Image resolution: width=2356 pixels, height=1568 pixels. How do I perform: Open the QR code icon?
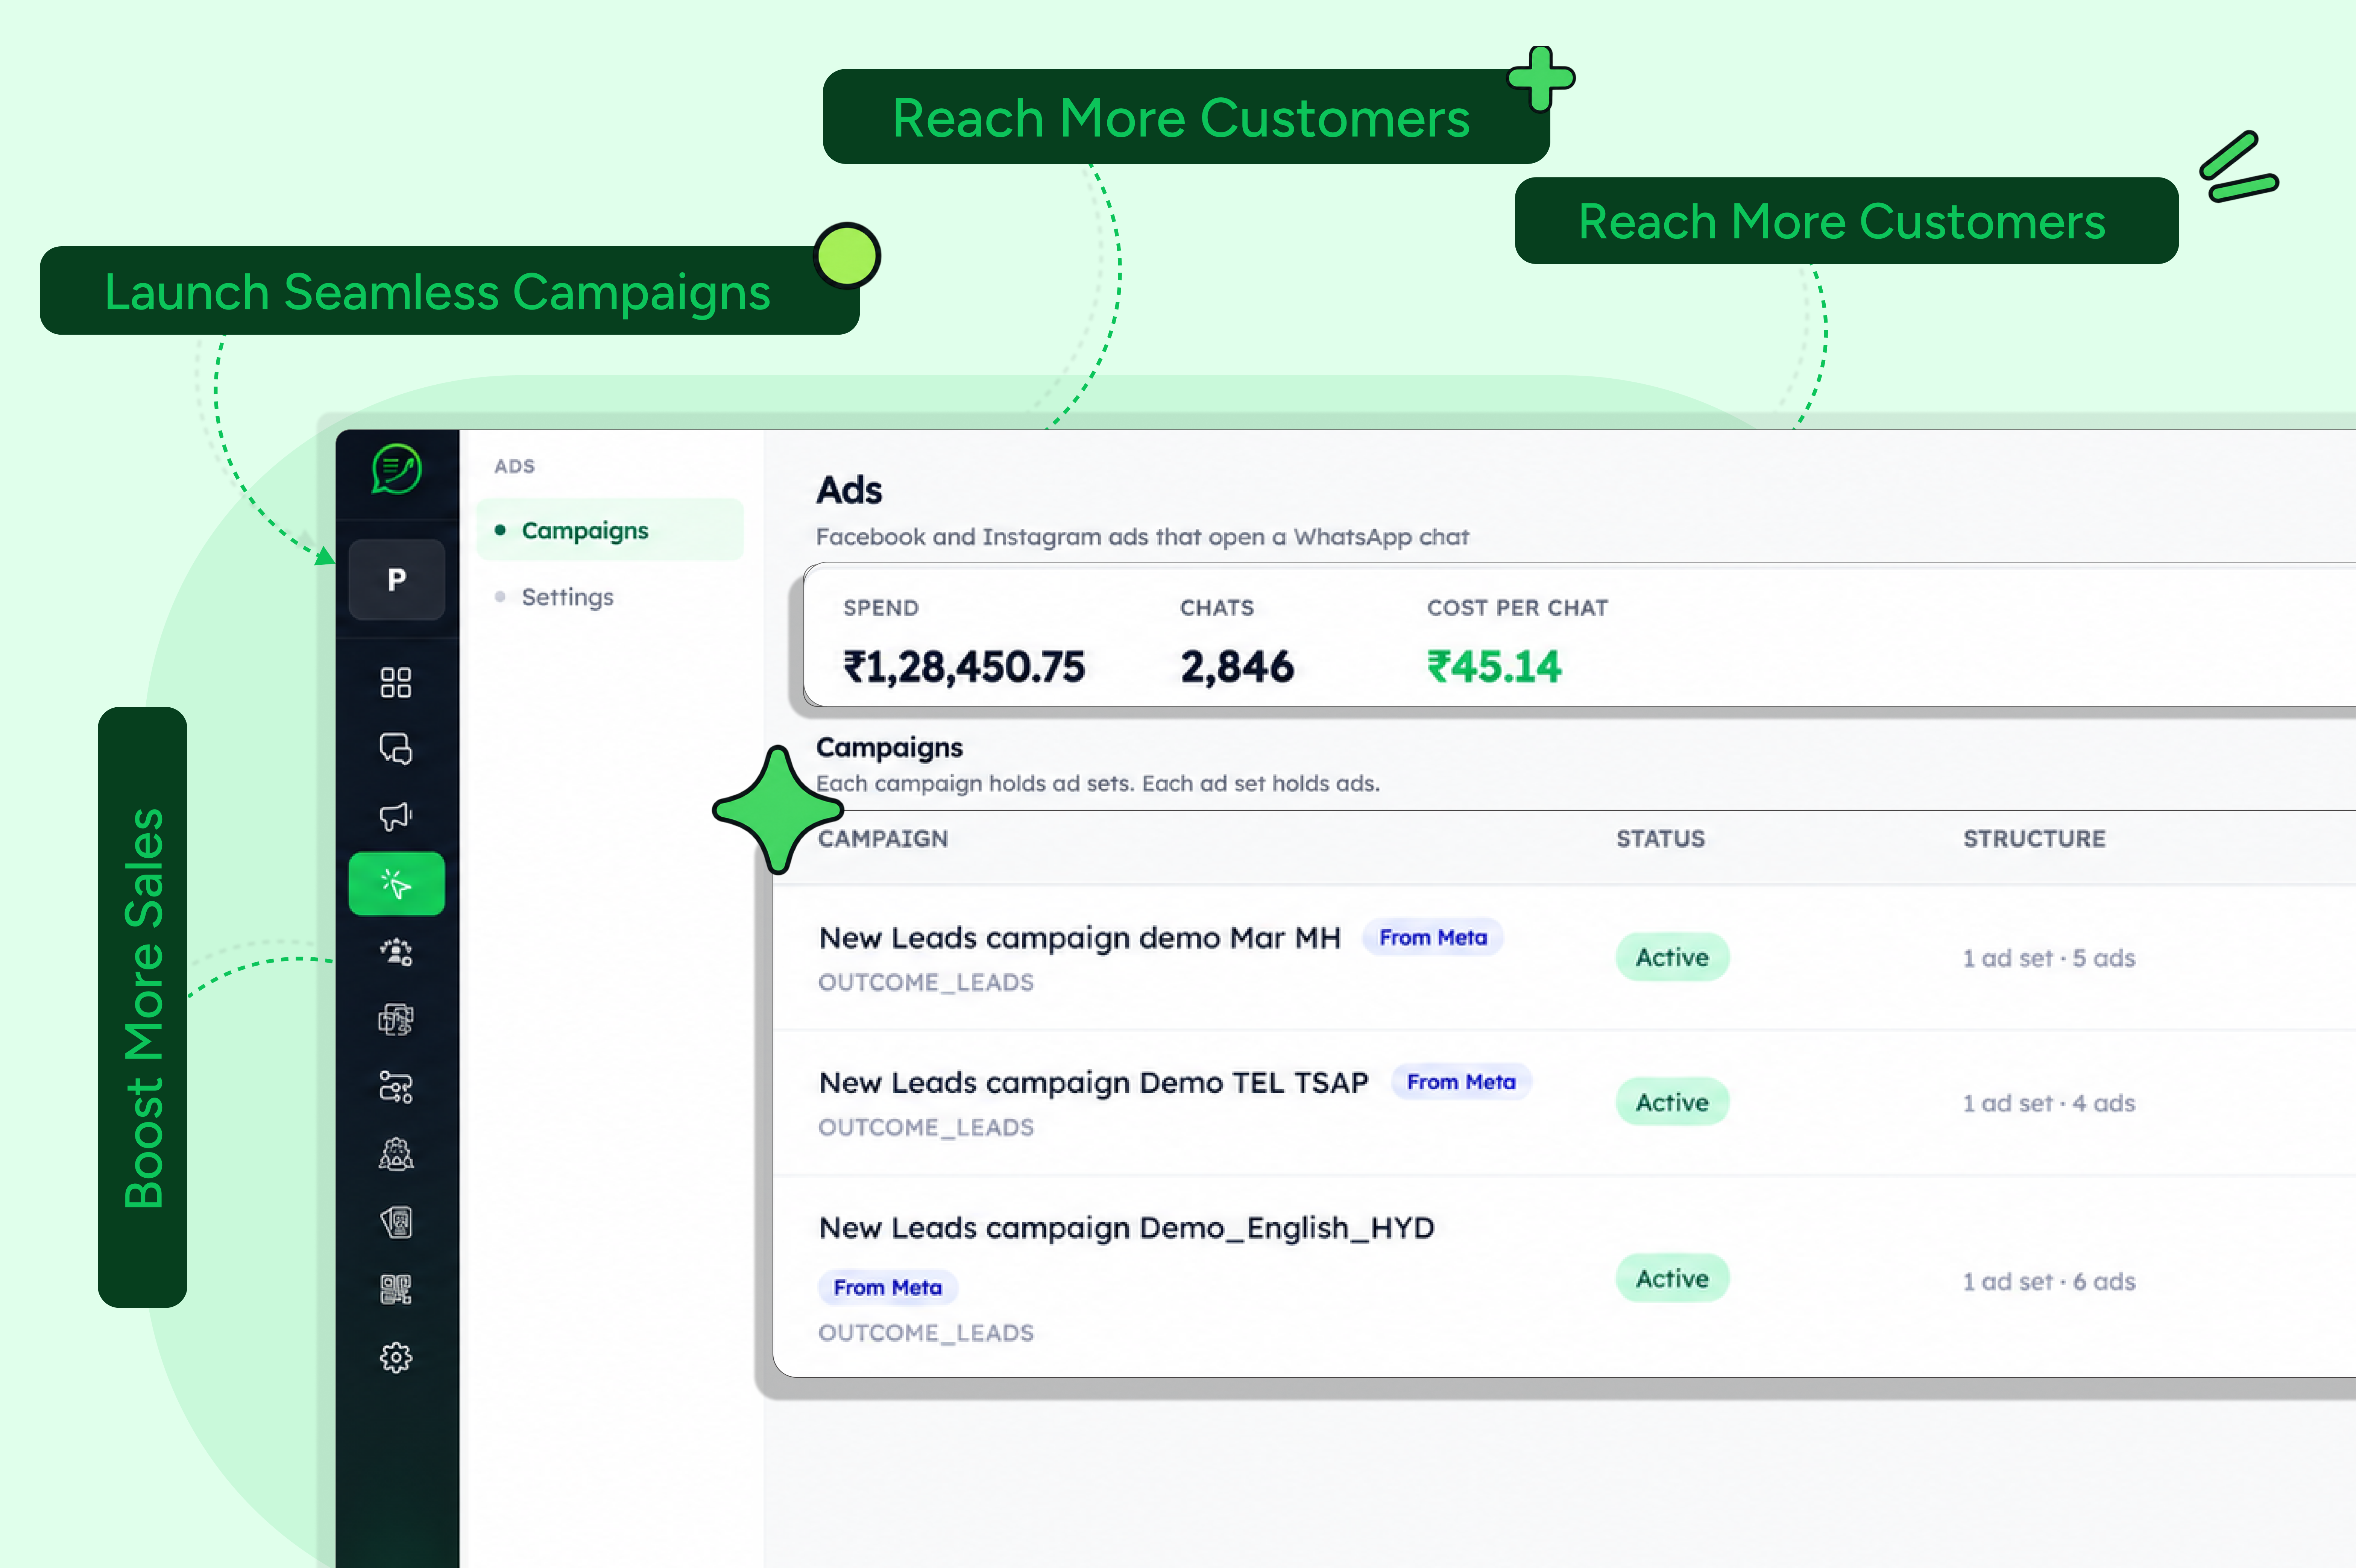[x=396, y=1290]
